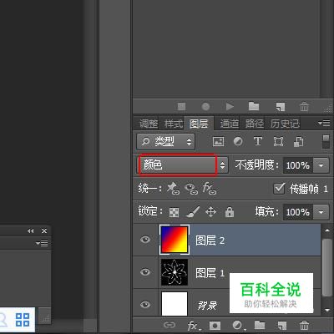Image resolution: width=334 pixels, height=334 pixels.
Task: Create a new layer group
Action: (260, 325)
